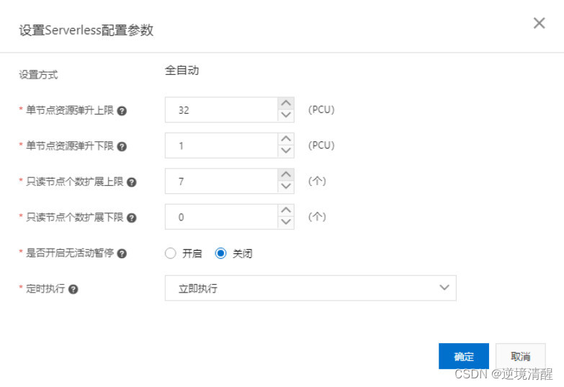Open help for 单节点资源弹升下限

click(x=122, y=146)
